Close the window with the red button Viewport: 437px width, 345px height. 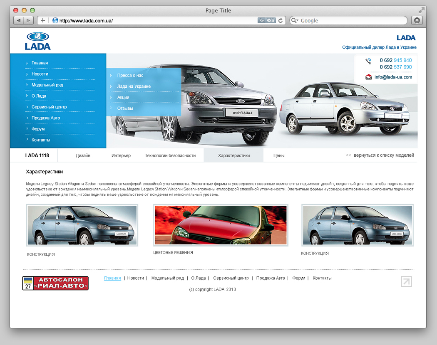(16, 10)
